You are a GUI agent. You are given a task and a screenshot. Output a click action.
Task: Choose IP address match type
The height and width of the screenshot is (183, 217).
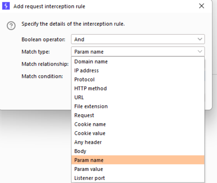click(x=86, y=71)
